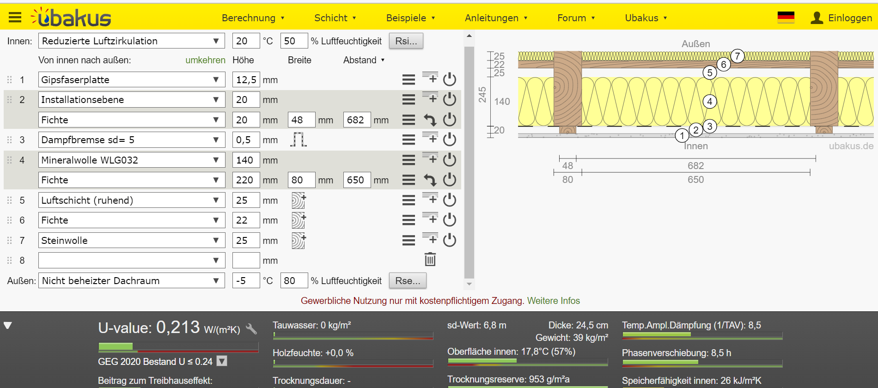Click the Dampfbremse foil type icon
This screenshot has height=388, width=878.
pos(299,139)
